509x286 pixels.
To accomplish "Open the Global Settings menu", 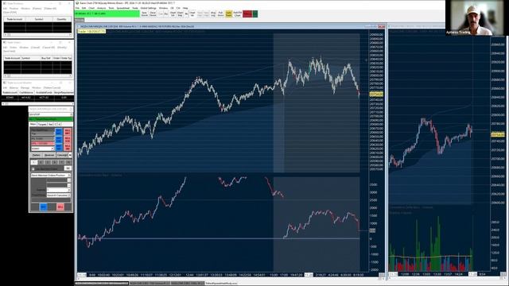I will pyautogui.click(x=149, y=8).
